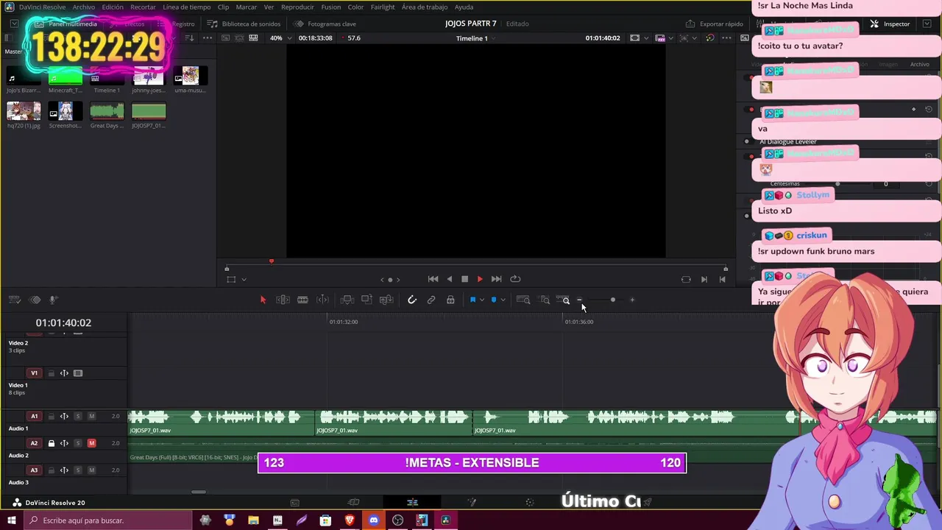Open the Flag color dropdown arrow

tap(481, 300)
